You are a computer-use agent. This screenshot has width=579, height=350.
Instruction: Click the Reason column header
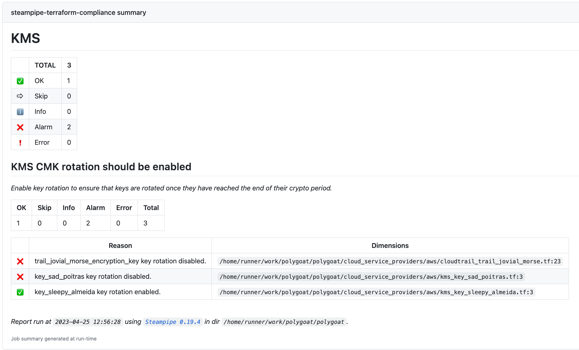120,246
